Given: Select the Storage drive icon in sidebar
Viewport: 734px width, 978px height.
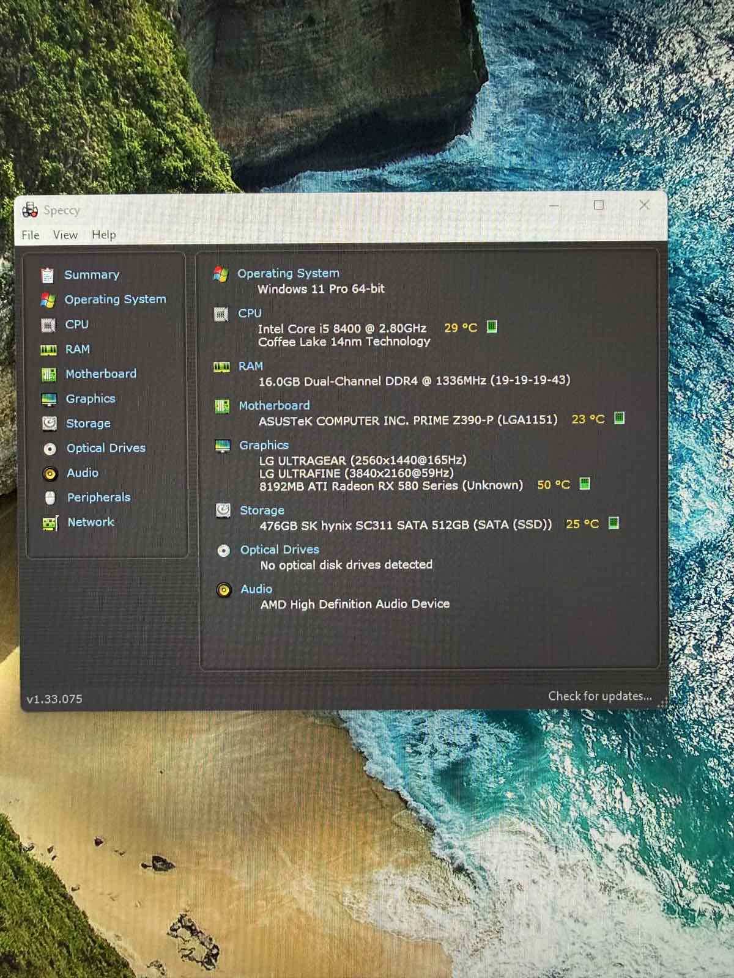Looking at the screenshot, I should pyautogui.click(x=50, y=424).
